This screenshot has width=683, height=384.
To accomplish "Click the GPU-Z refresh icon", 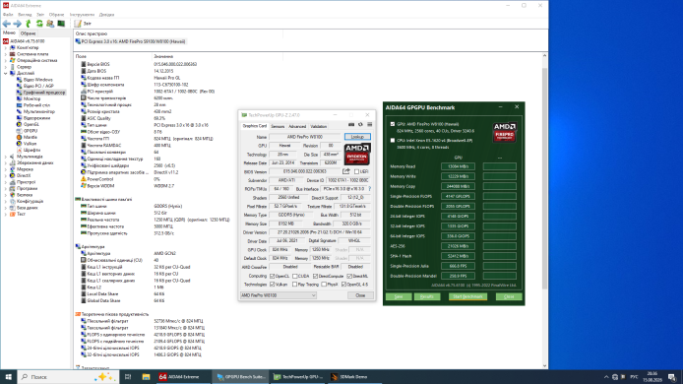I will 360,125.
